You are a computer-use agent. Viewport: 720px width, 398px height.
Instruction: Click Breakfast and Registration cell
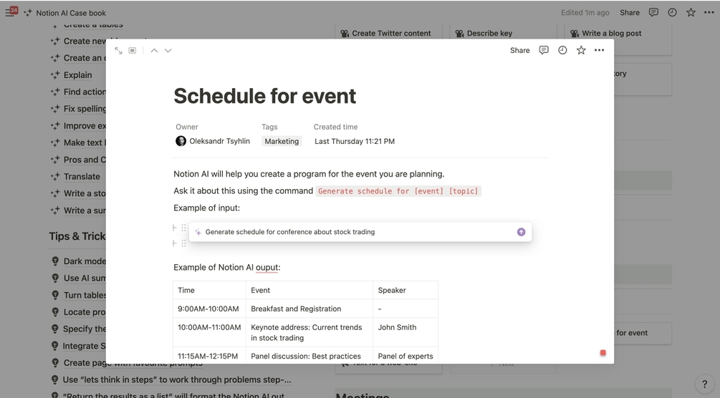pyautogui.click(x=309, y=309)
